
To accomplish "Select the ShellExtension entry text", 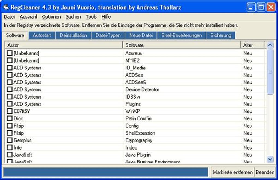I will [140, 133].
